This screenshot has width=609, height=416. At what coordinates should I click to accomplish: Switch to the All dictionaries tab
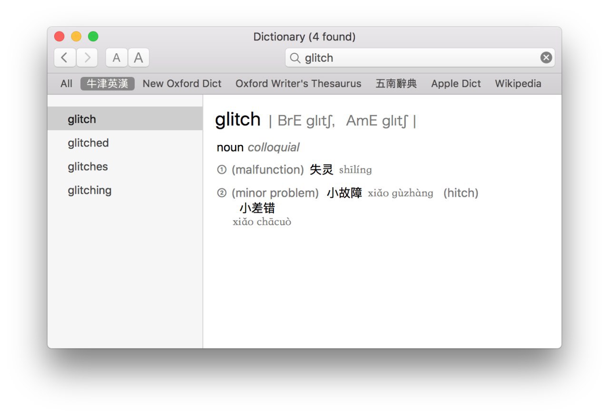click(x=66, y=84)
